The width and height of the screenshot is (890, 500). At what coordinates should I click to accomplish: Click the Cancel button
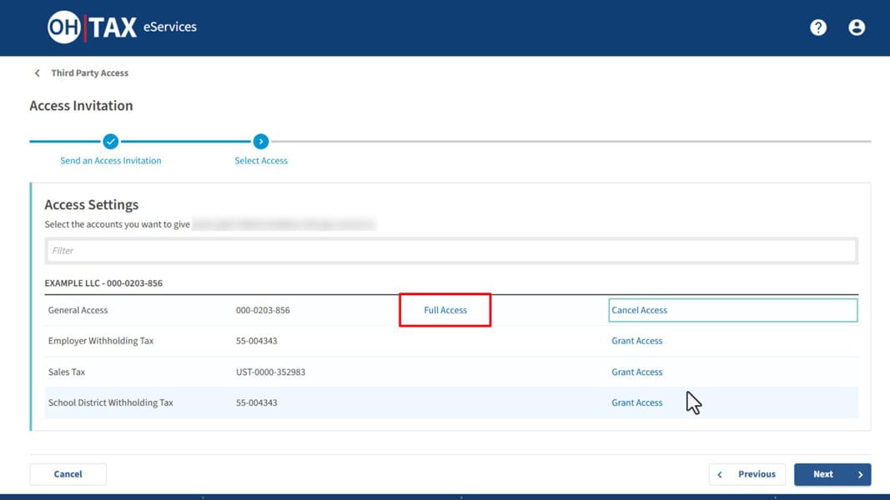pyautogui.click(x=68, y=474)
